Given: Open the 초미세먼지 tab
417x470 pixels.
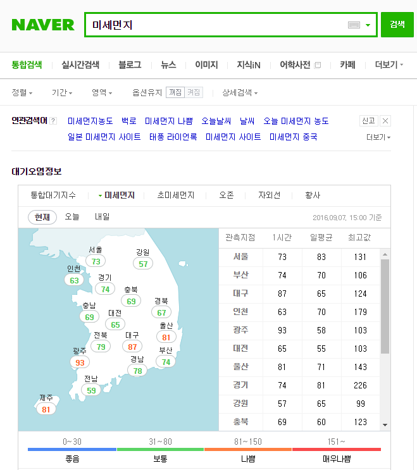Looking at the screenshot, I should (x=176, y=195).
